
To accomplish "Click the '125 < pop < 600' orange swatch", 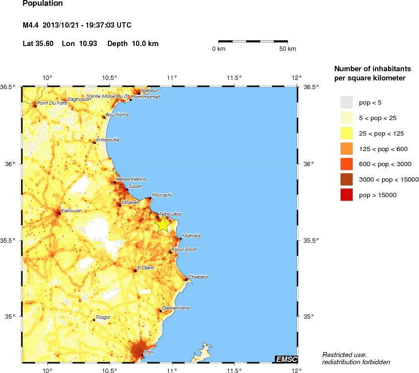I will (x=347, y=149).
